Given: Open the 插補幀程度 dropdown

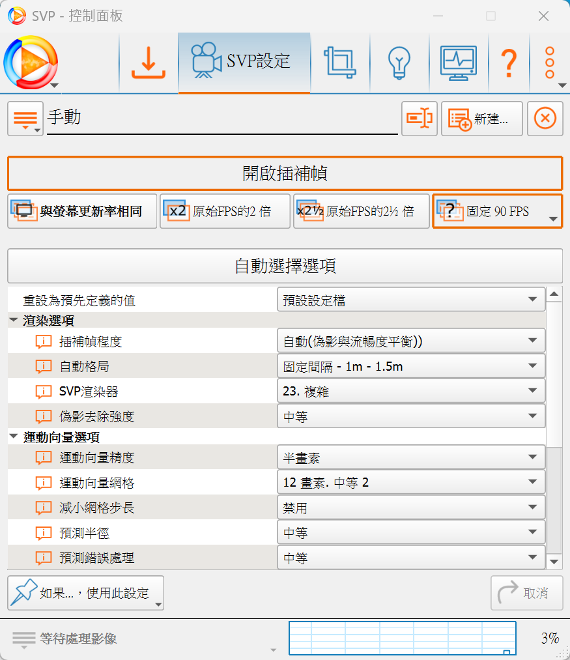Looking at the screenshot, I should click(x=411, y=341).
